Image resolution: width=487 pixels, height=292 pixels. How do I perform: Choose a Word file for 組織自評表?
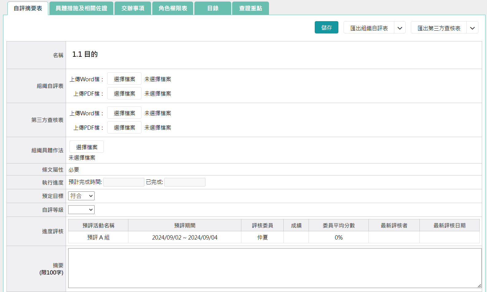pyautogui.click(x=124, y=79)
